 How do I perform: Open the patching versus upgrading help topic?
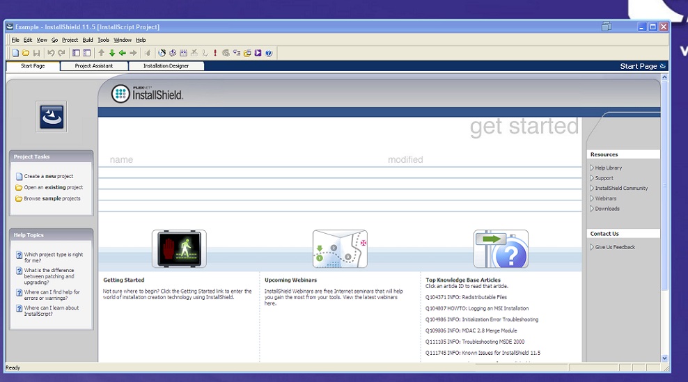49,276
